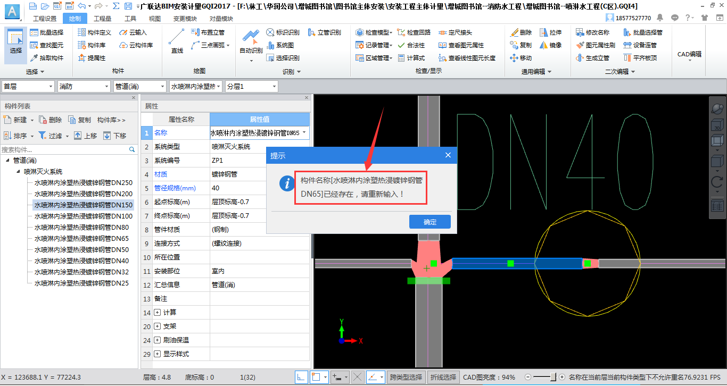Open 云构件库 cloud component library
The height and width of the screenshot is (386, 727).
(136, 45)
